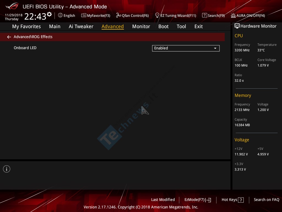This screenshot has width=282, height=212.
Task: Toggle AURA ON/OFF light icon
Action: (x=233, y=15)
